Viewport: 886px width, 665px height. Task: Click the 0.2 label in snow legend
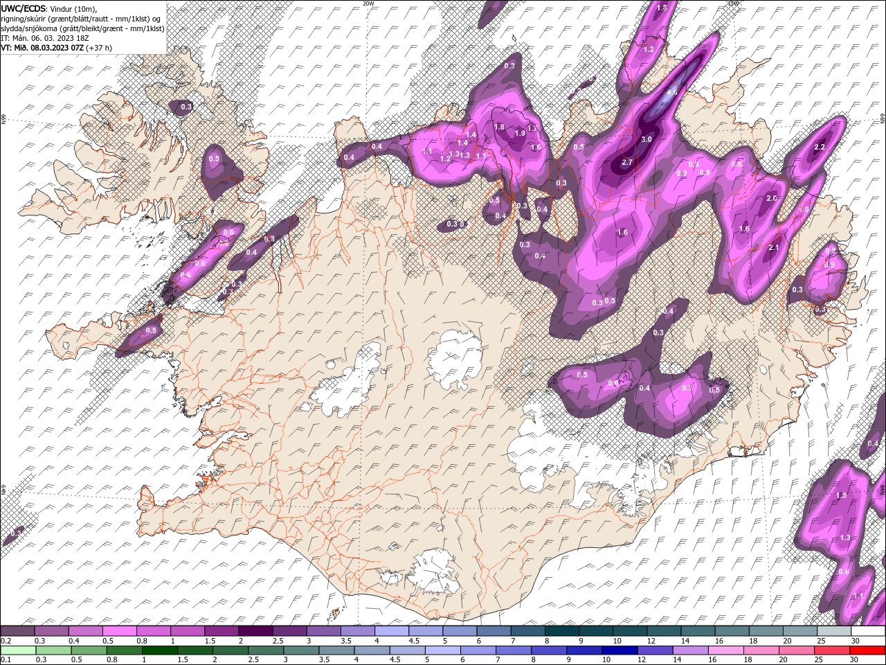(x=6, y=641)
